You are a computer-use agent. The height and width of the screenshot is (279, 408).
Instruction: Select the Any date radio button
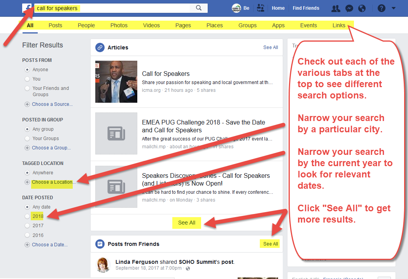tap(27, 207)
